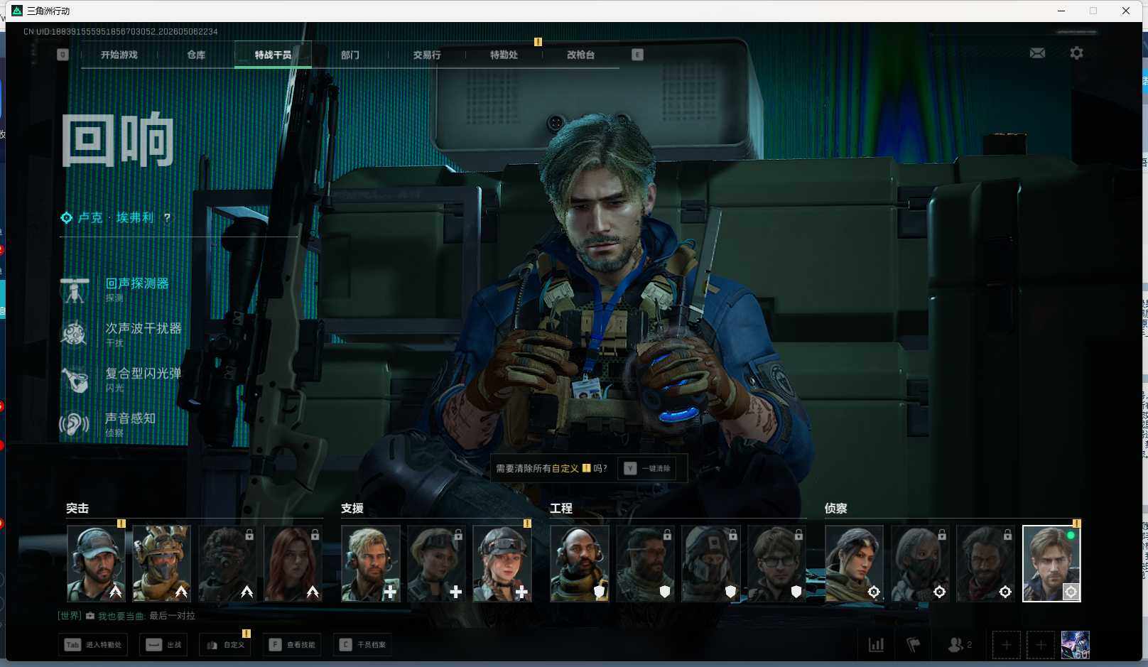
Task: Choose the locked goggles 支援 operator
Action: click(435, 563)
